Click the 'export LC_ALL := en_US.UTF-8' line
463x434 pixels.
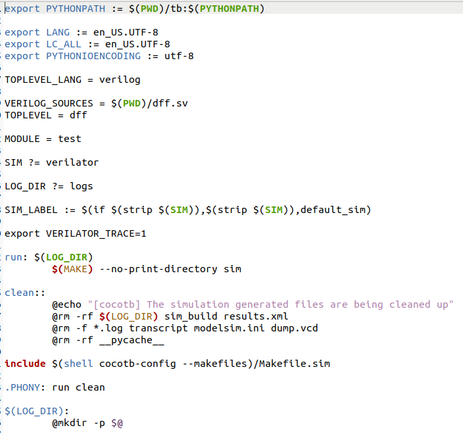pyautogui.click(x=87, y=44)
